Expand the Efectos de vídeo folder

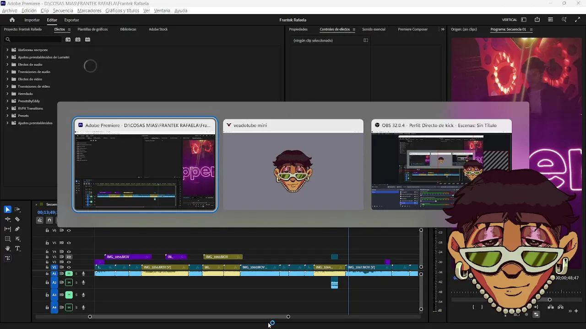pyautogui.click(x=7, y=79)
